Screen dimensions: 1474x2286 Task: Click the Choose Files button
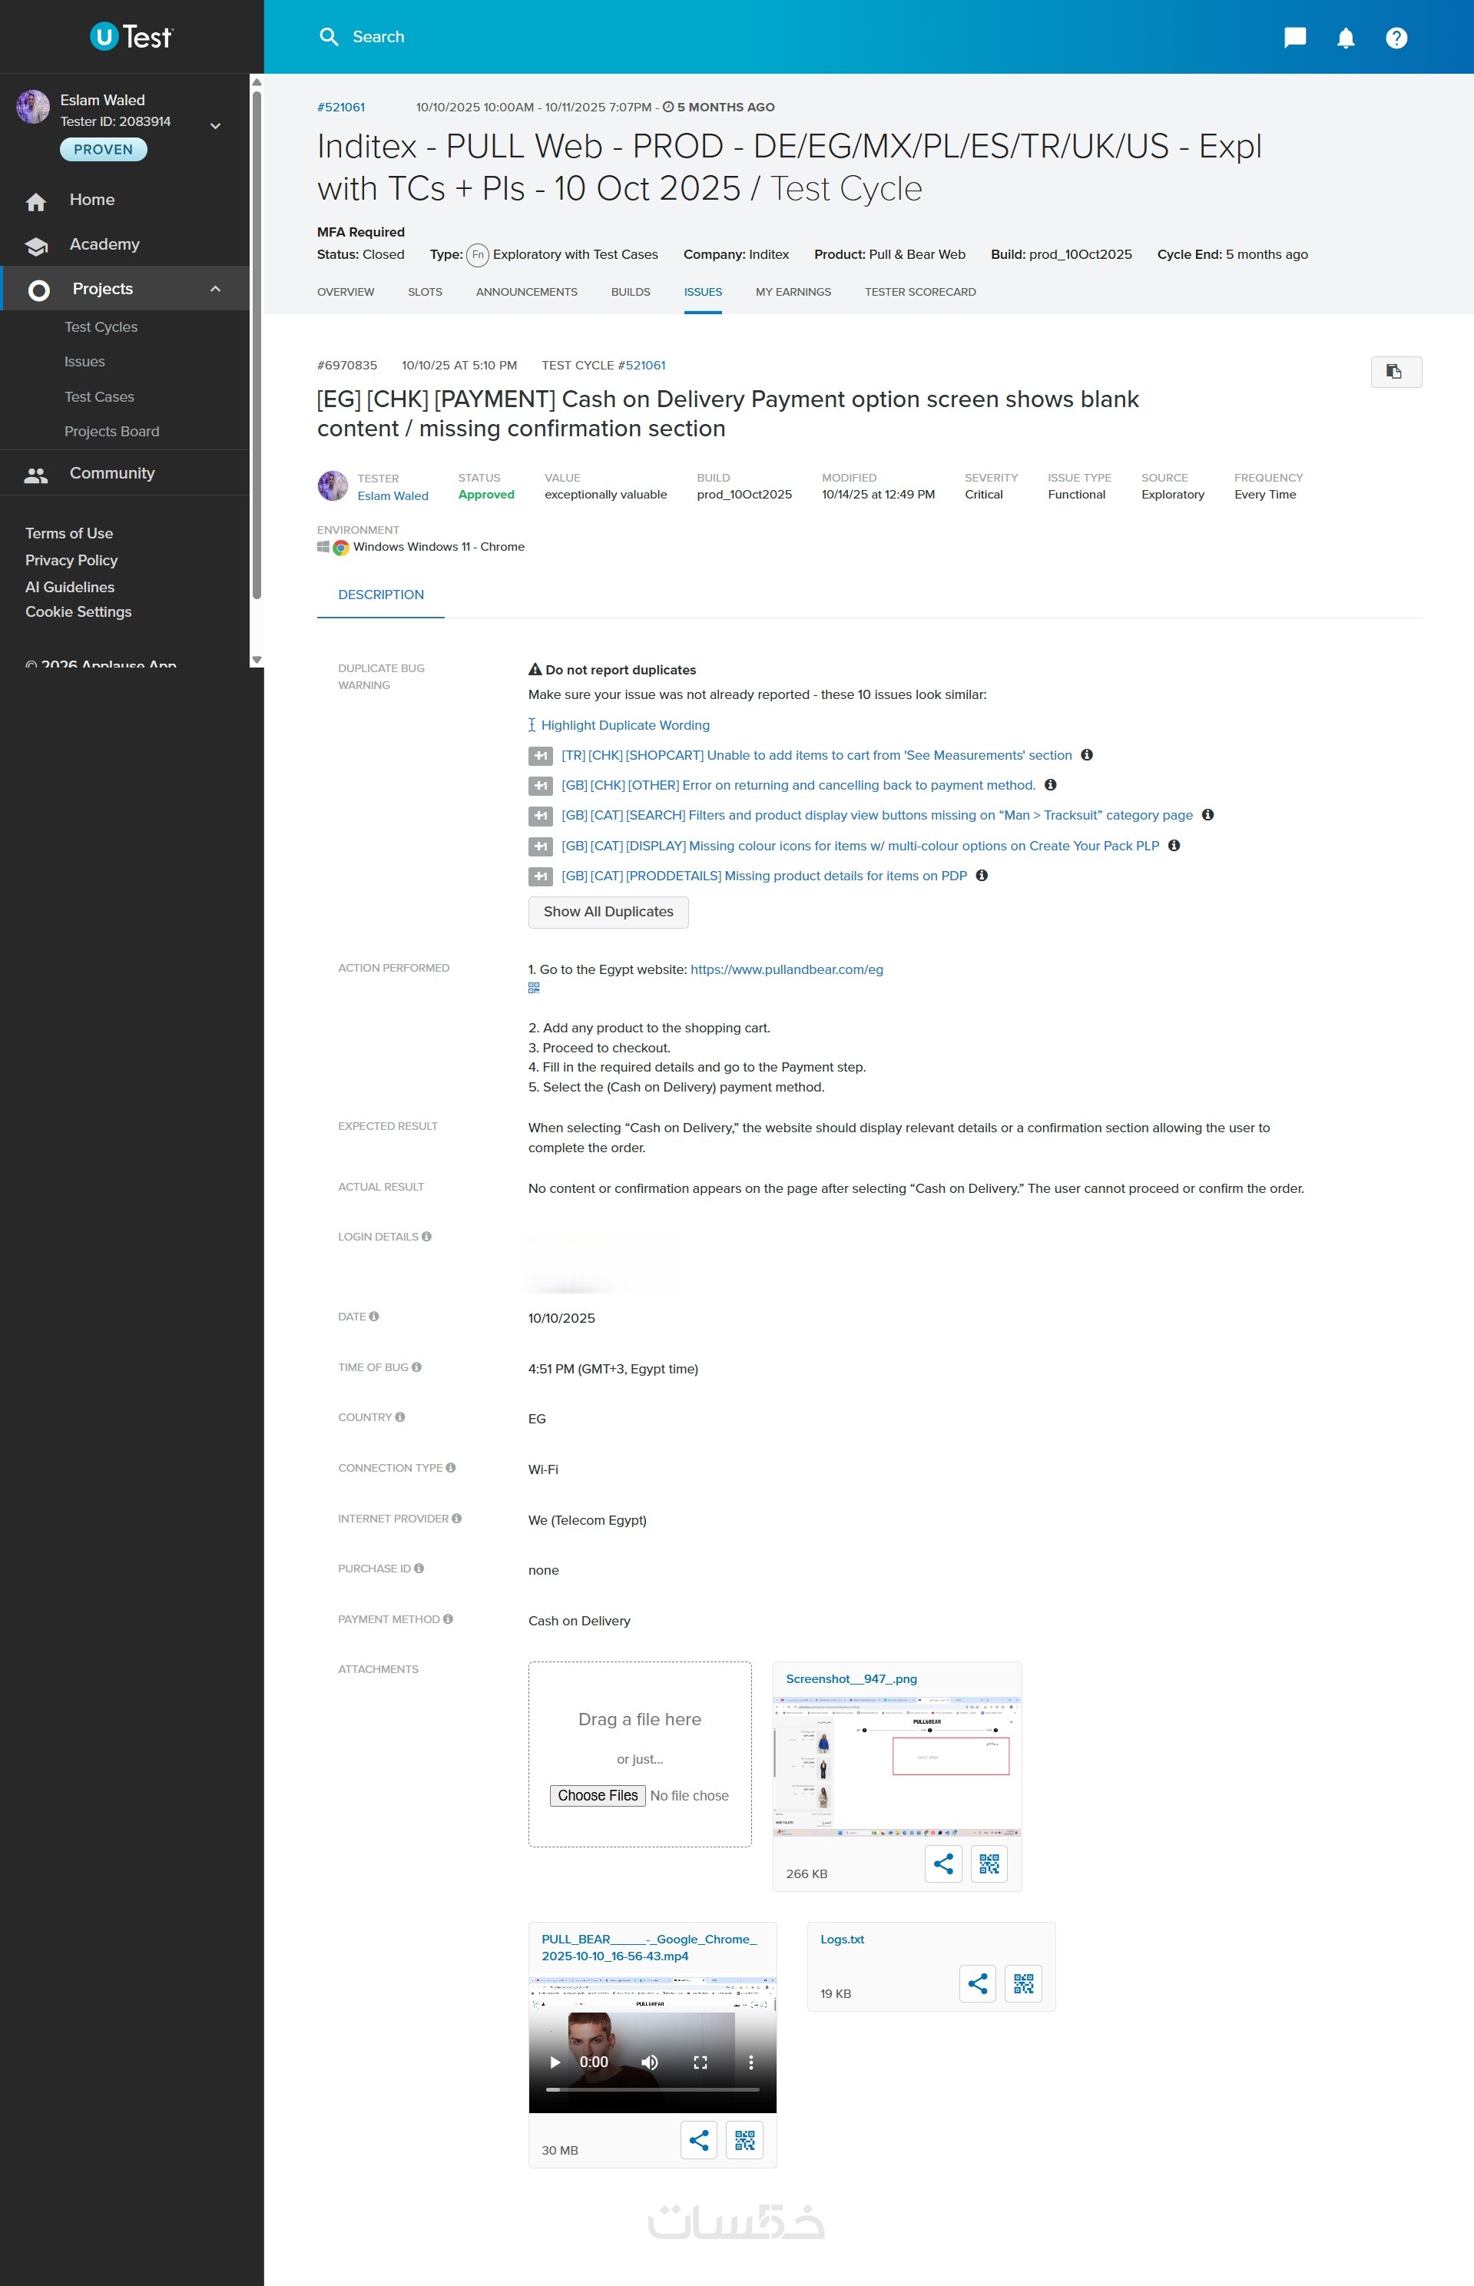point(598,1796)
